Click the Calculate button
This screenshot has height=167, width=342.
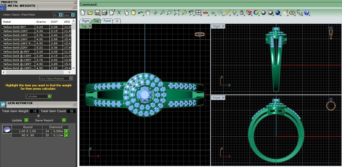(x=39, y=96)
